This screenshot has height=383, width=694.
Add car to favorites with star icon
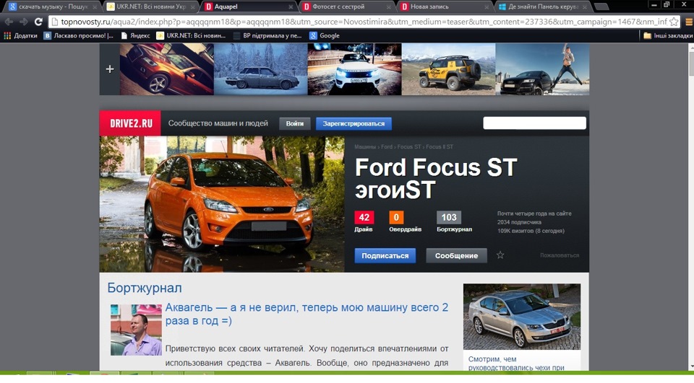[x=500, y=255]
